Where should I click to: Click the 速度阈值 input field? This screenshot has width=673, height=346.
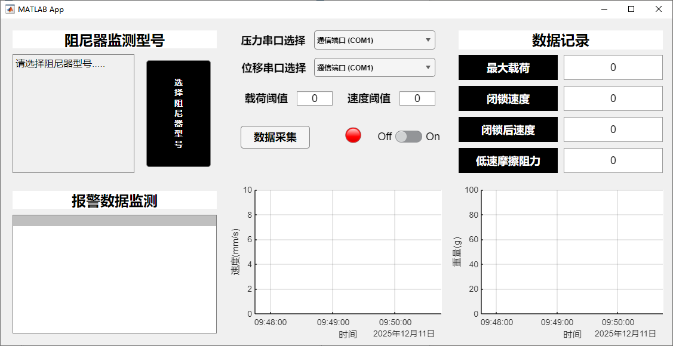(417, 98)
